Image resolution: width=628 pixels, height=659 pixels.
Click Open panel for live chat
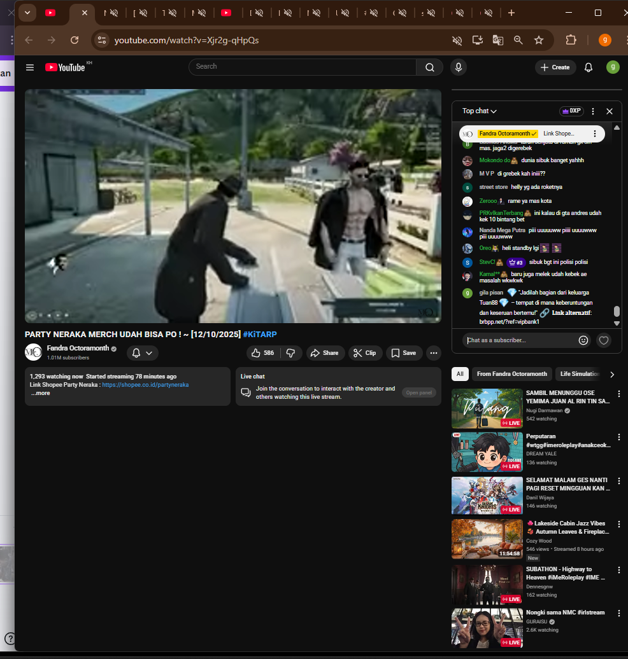tap(419, 392)
